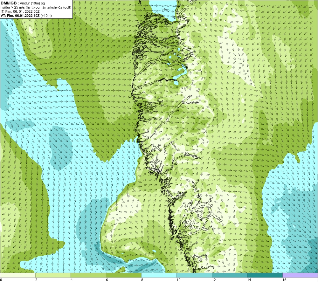Click the 'hviður > 25 m/s' legend line
This screenshot has width=318, height=282.
(x=36, y=8)
